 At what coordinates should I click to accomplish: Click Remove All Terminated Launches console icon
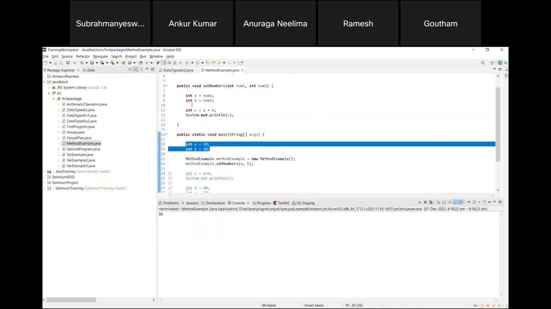[431, 202]
